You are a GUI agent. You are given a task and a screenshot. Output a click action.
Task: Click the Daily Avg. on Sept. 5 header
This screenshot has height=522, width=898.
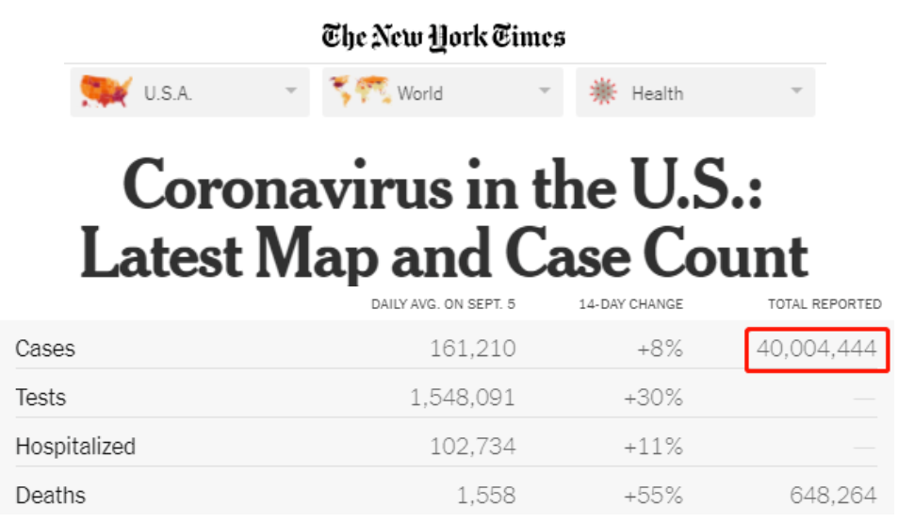[x=443, y=304]
